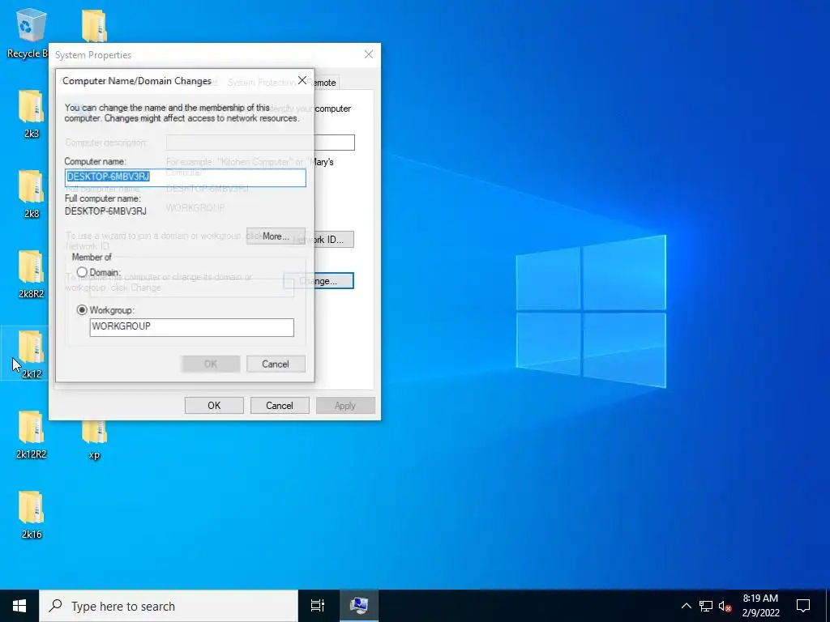Show hidden system tray icons

pos(686,606)
